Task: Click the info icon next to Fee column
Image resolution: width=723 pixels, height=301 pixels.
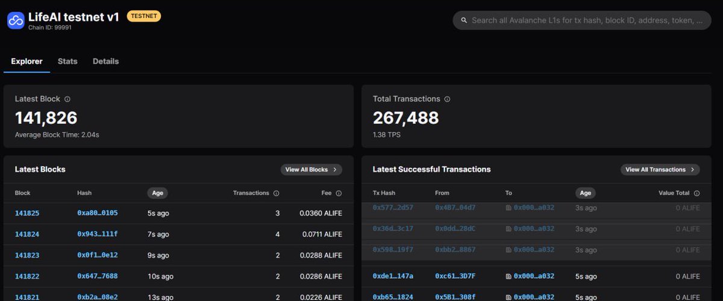Action: tap(339, 193)
